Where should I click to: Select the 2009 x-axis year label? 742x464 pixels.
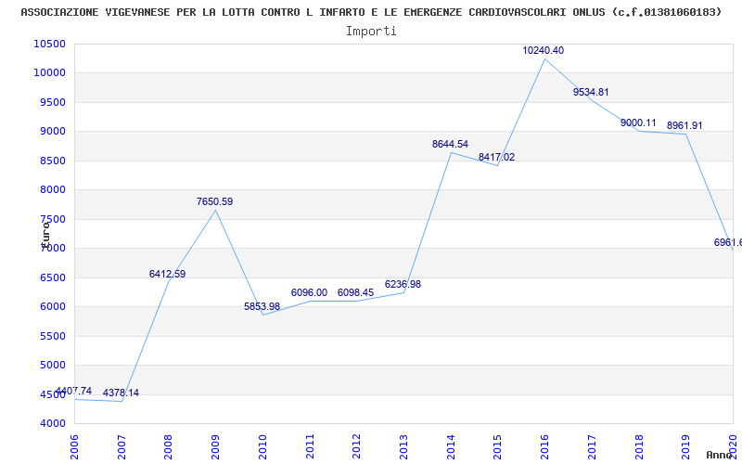(215, 446)
